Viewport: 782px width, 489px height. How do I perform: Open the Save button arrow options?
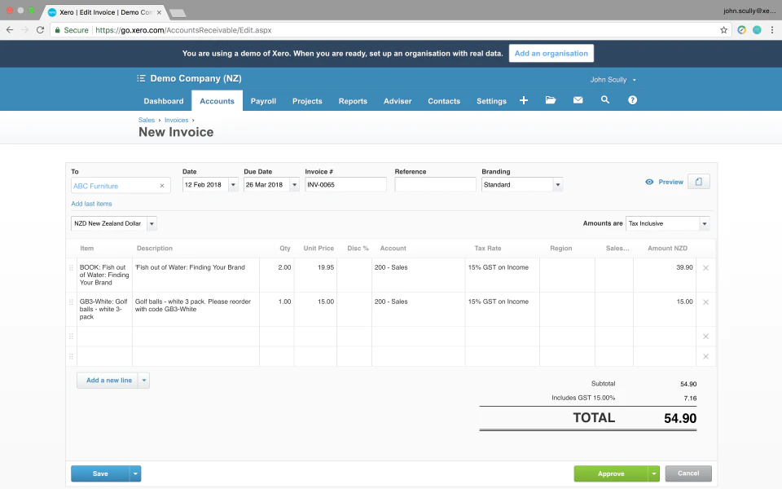tap(135, 474)
